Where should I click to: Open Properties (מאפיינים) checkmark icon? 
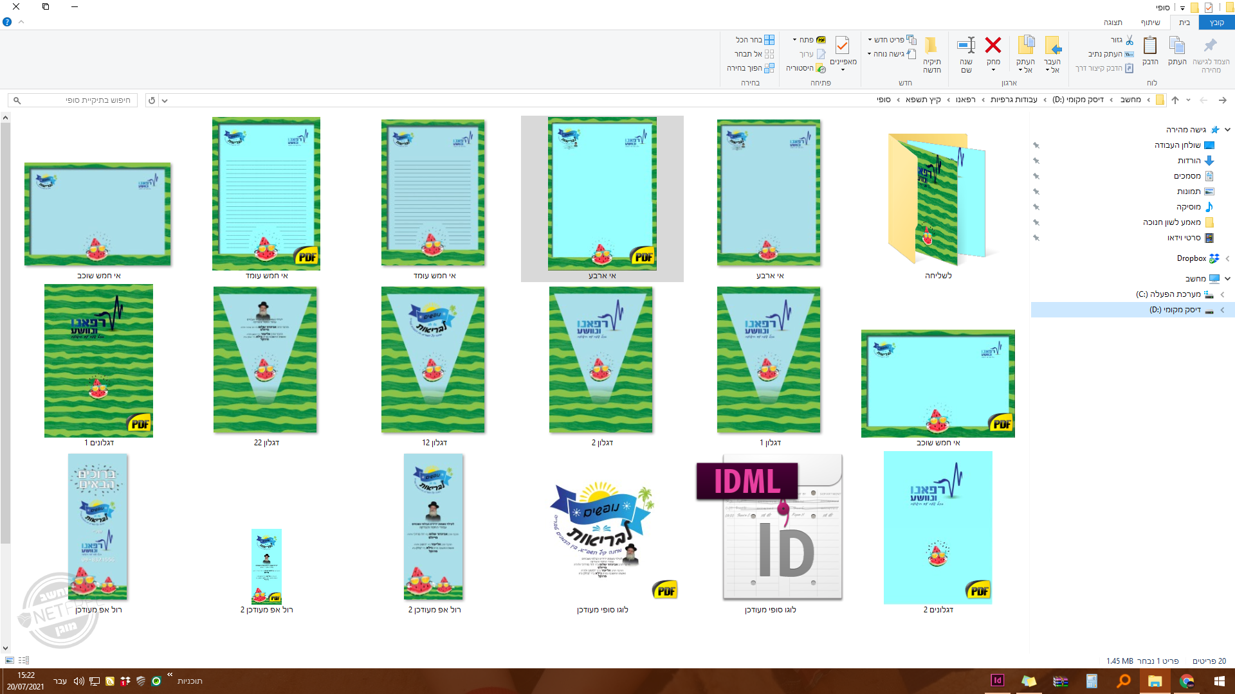point(842,46)
